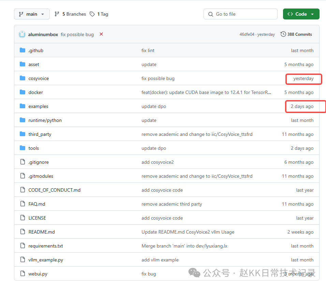Viewport: 326px width, 286px height.
Task: Click 'fix possible bug' commit in cosyvoice row
Action: pos(158,78)
